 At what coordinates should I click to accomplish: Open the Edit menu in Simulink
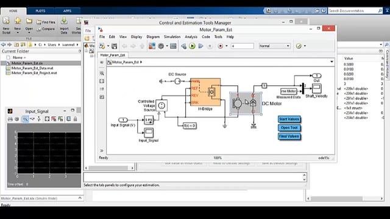tap(112, 36)
